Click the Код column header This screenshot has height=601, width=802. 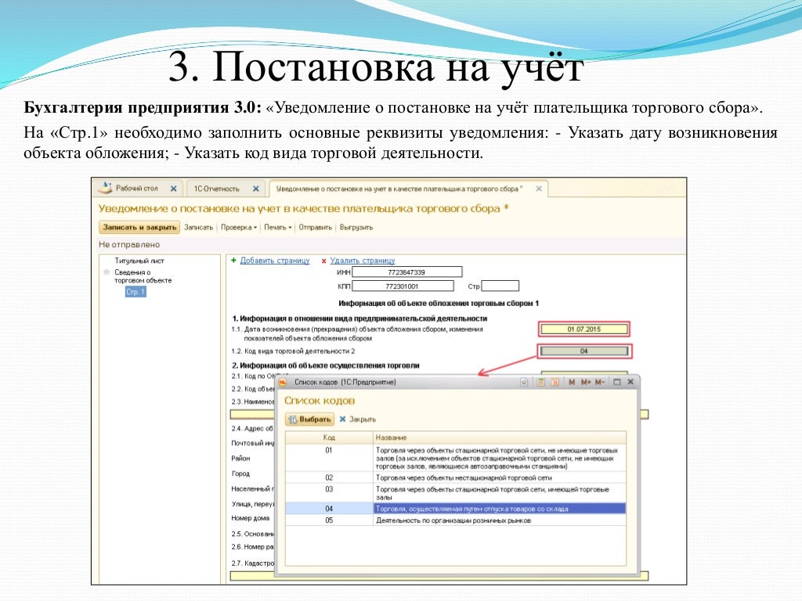pos(329,437)
